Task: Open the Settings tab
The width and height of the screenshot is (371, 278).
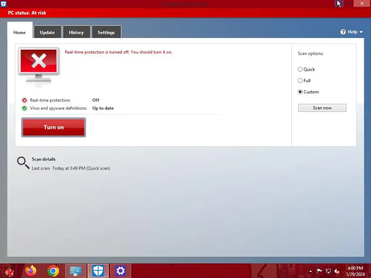Action: pyautogui.click(x=106, y=32)
